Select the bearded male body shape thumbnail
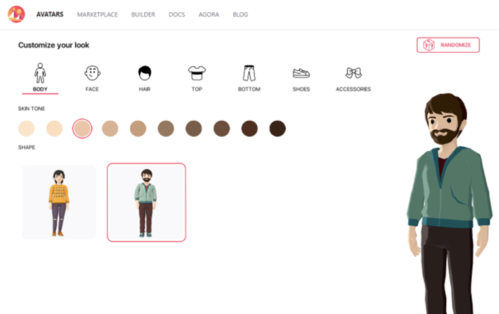This screenshot has width=499, height=314. pyautogui.click(x=146, y=202)
